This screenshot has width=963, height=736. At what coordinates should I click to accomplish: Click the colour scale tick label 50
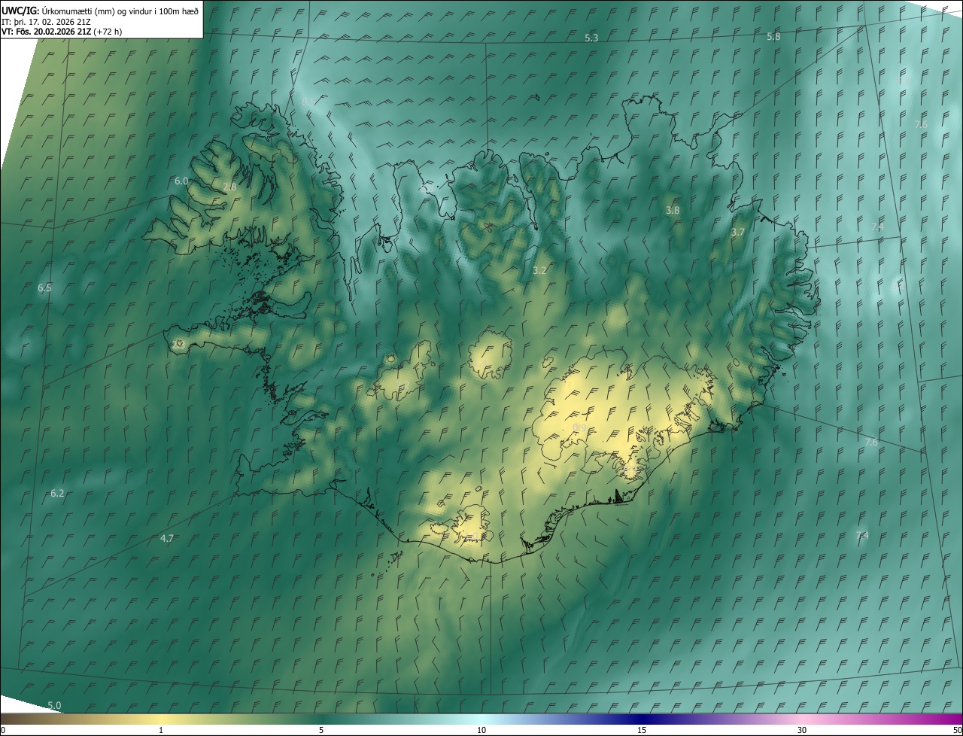pyautogui.click(x=957, y=731)
